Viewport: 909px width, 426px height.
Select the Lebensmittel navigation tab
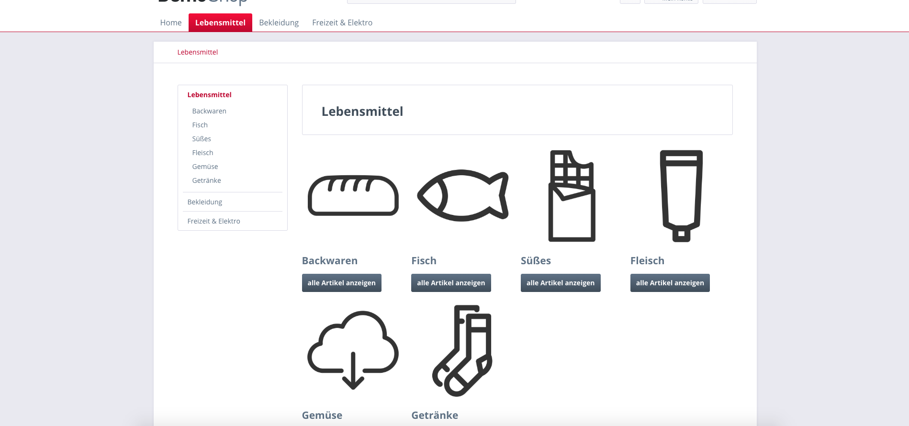point(220,22)
